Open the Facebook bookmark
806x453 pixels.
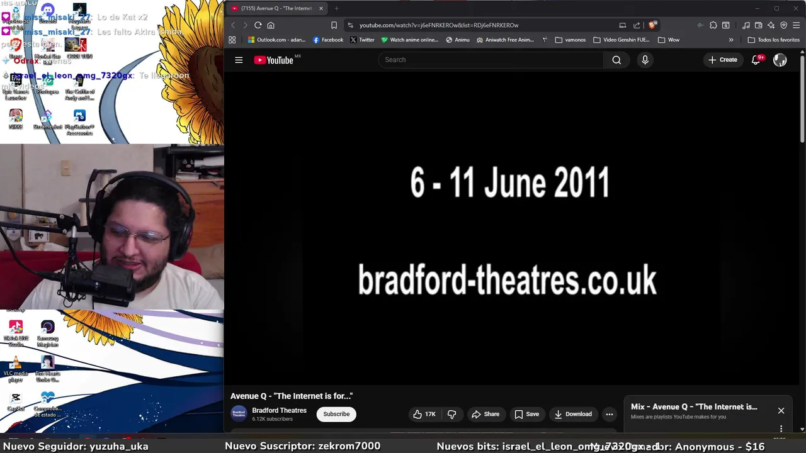click(328, 40)
